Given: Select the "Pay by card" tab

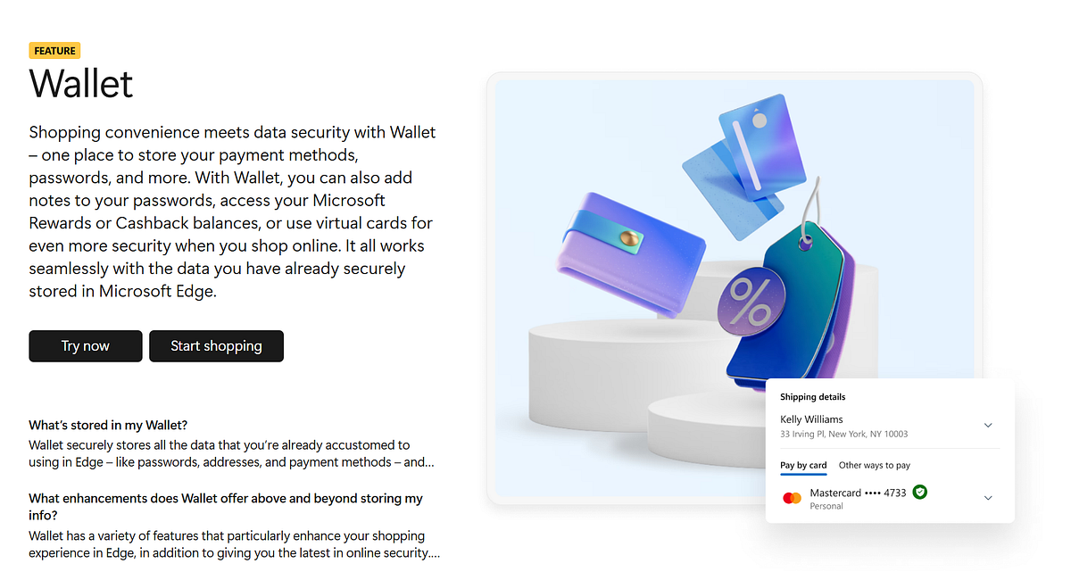Looking at the screenshot, I should click(x=803, y=465).
